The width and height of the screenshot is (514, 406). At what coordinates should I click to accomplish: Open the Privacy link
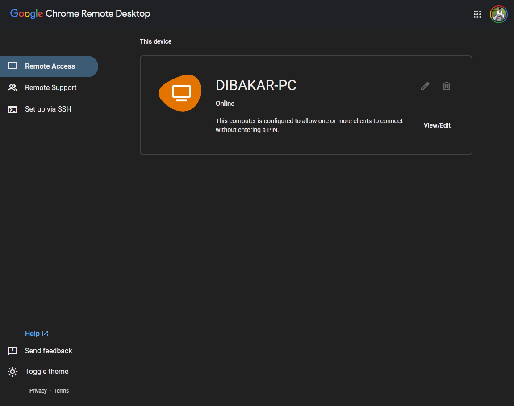(38, 391)
